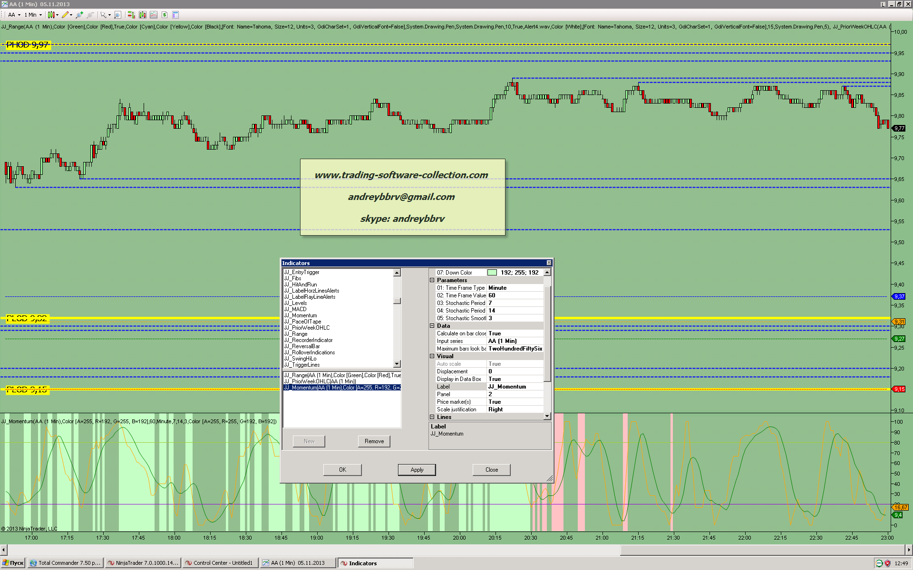
Task: Expand the Lines section
Action: (x=432, y=417)
